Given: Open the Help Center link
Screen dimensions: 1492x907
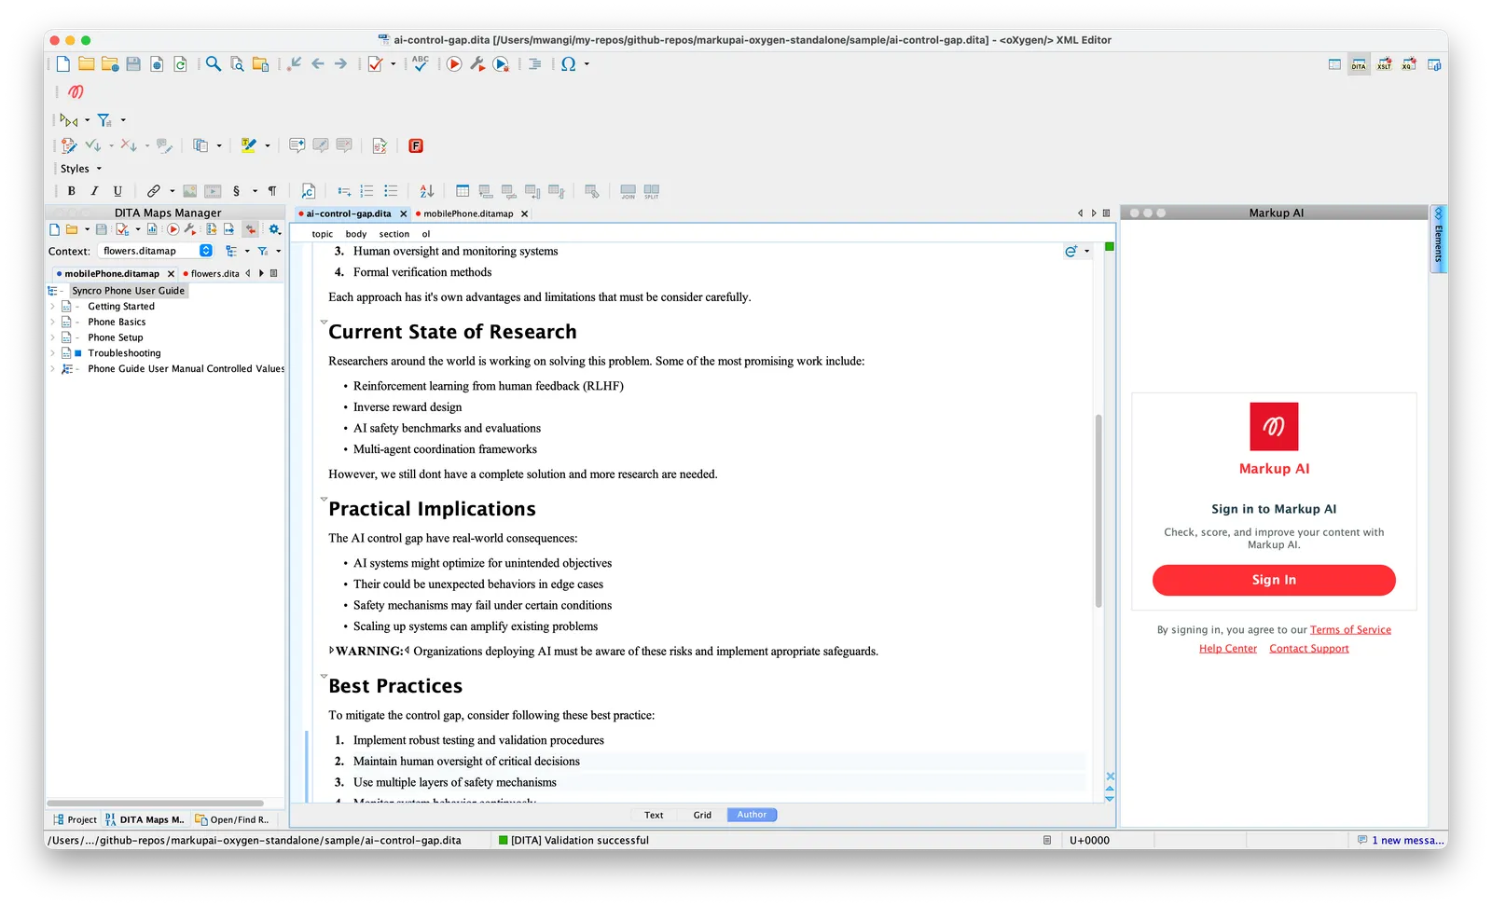Looking at the screenshot, I should 1227,649.
